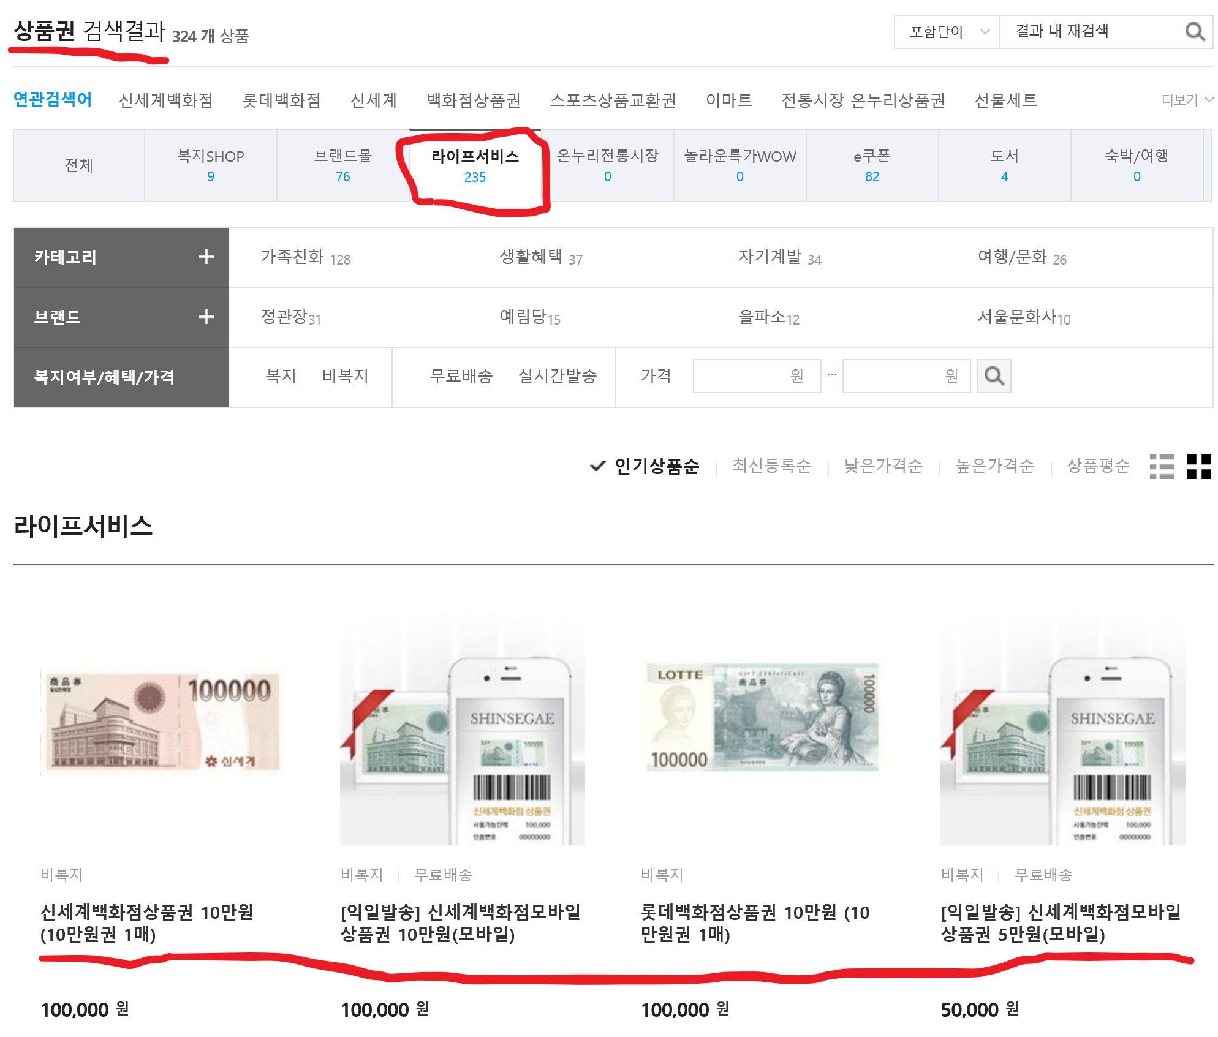The image size is (1218, 1037).
Task: Enable the 실시간발송 filter
Action: (x=557, y=376)
